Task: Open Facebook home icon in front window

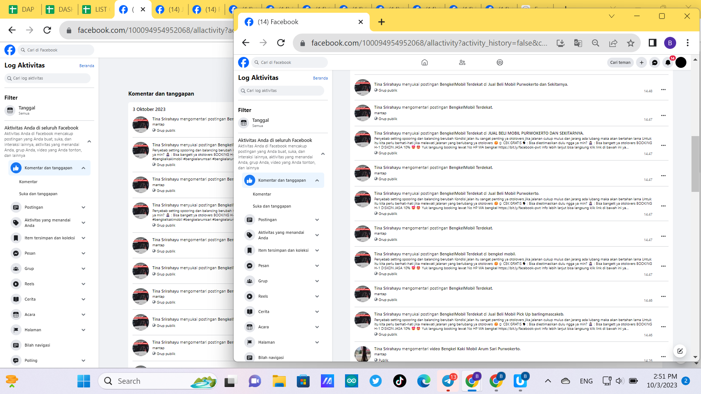Action: 424,62
